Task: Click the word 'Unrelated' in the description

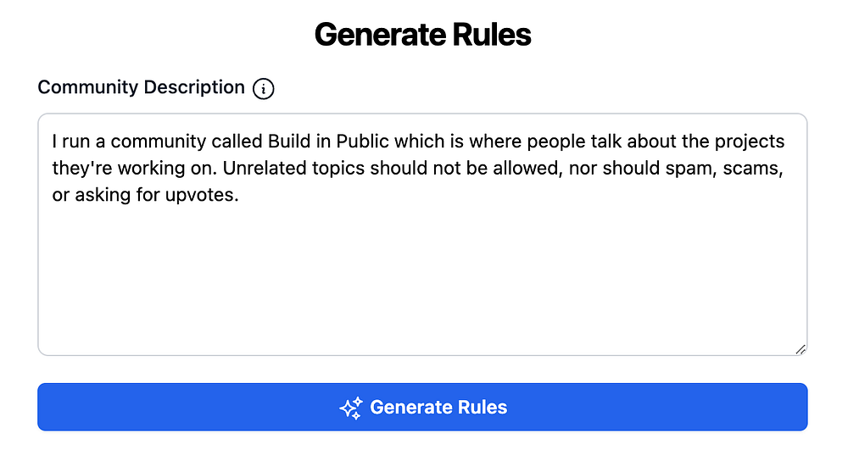Action: click(x=259, y=168)
